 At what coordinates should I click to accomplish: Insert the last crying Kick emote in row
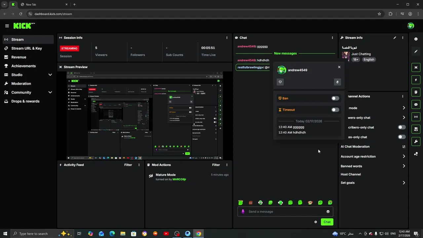click(330, 203)
